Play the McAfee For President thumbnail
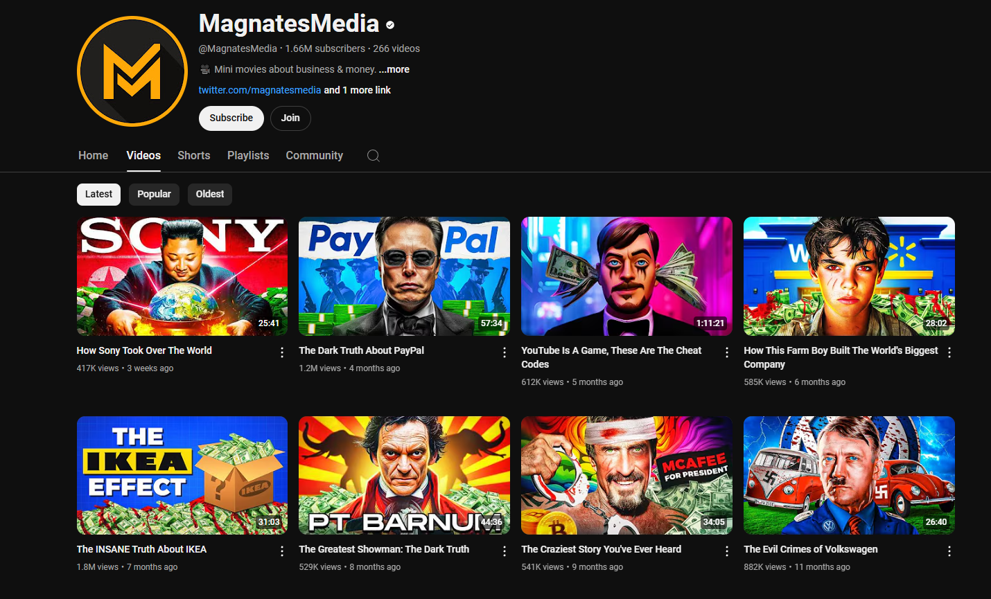The image size is (991, 599). pos(626,475)
